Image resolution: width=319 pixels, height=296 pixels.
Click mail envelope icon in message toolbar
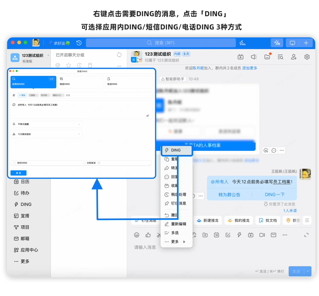pyautogui.click(x=274, y=235)
